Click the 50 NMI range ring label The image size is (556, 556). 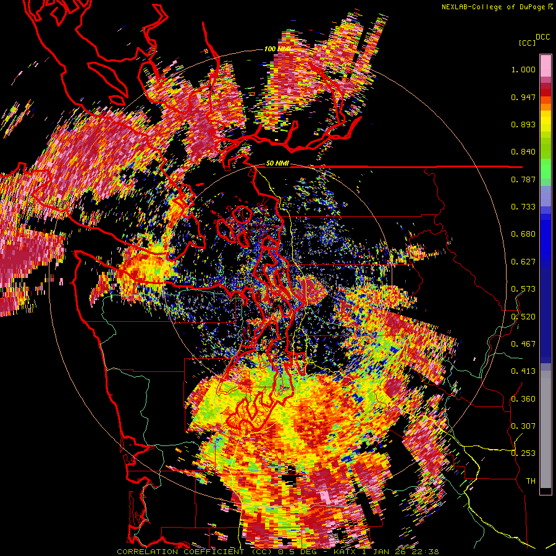point(277,163)
